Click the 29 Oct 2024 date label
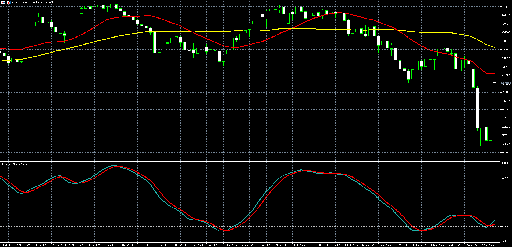 tap(7, 245)
